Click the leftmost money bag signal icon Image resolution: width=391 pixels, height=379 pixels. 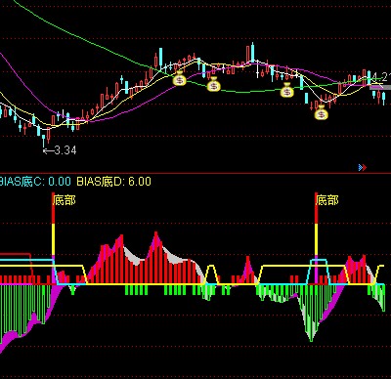[x=179, y=79]
